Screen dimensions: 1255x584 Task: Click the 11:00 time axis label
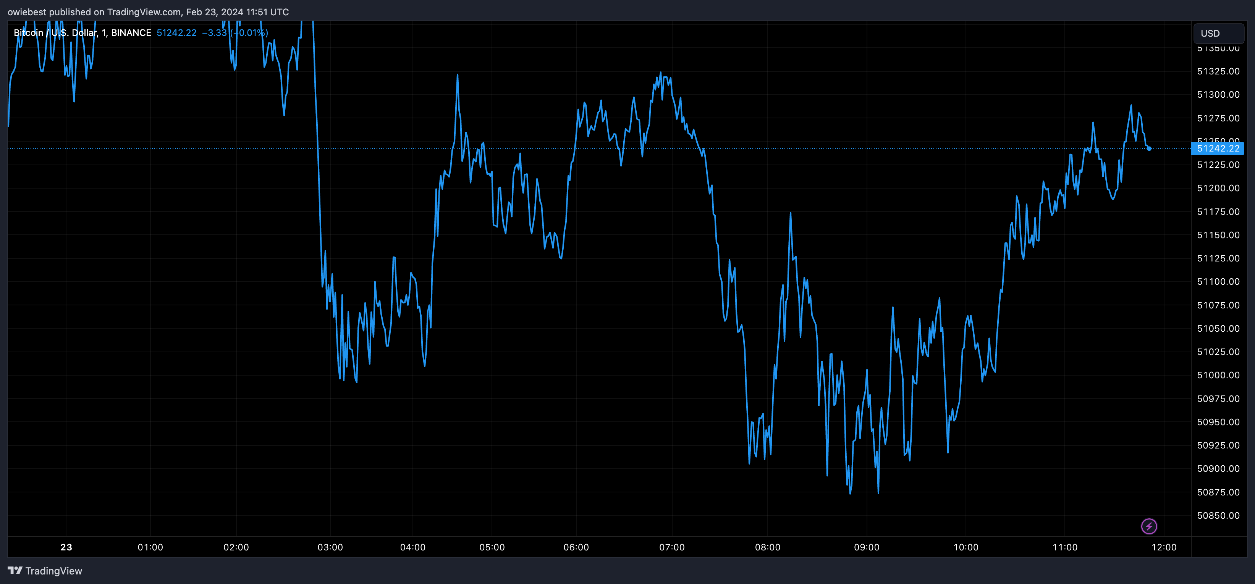1065,547
